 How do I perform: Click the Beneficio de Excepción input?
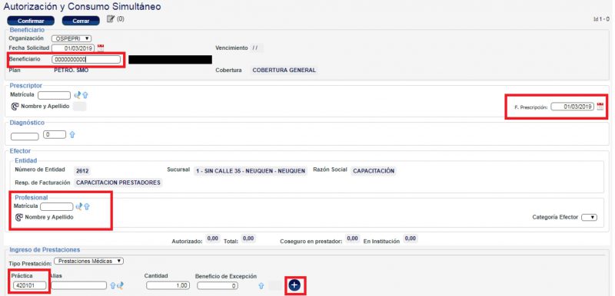click(218, 286)
